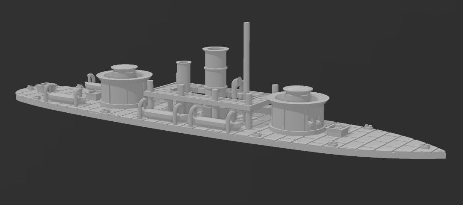Click the gun ports on the forward turret

314,121
